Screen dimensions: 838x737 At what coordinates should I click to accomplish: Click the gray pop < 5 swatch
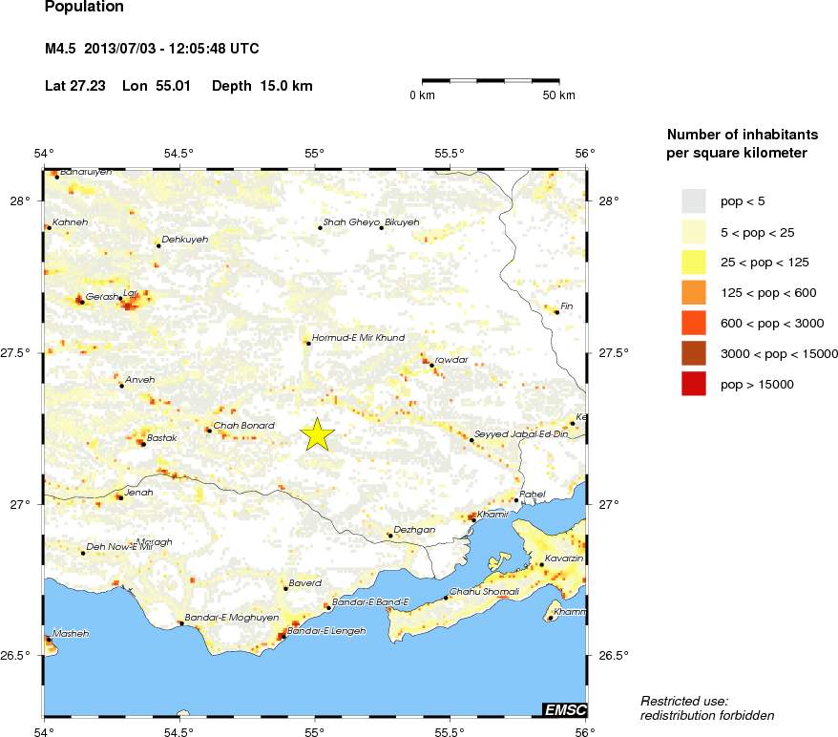pos(693,200)
